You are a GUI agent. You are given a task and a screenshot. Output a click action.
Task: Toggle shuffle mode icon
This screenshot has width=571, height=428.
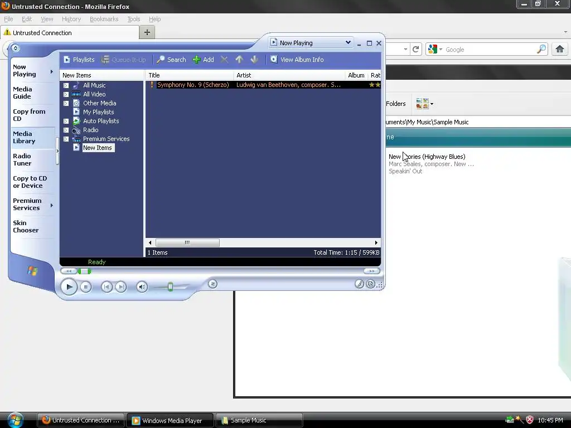coord(212,284)
